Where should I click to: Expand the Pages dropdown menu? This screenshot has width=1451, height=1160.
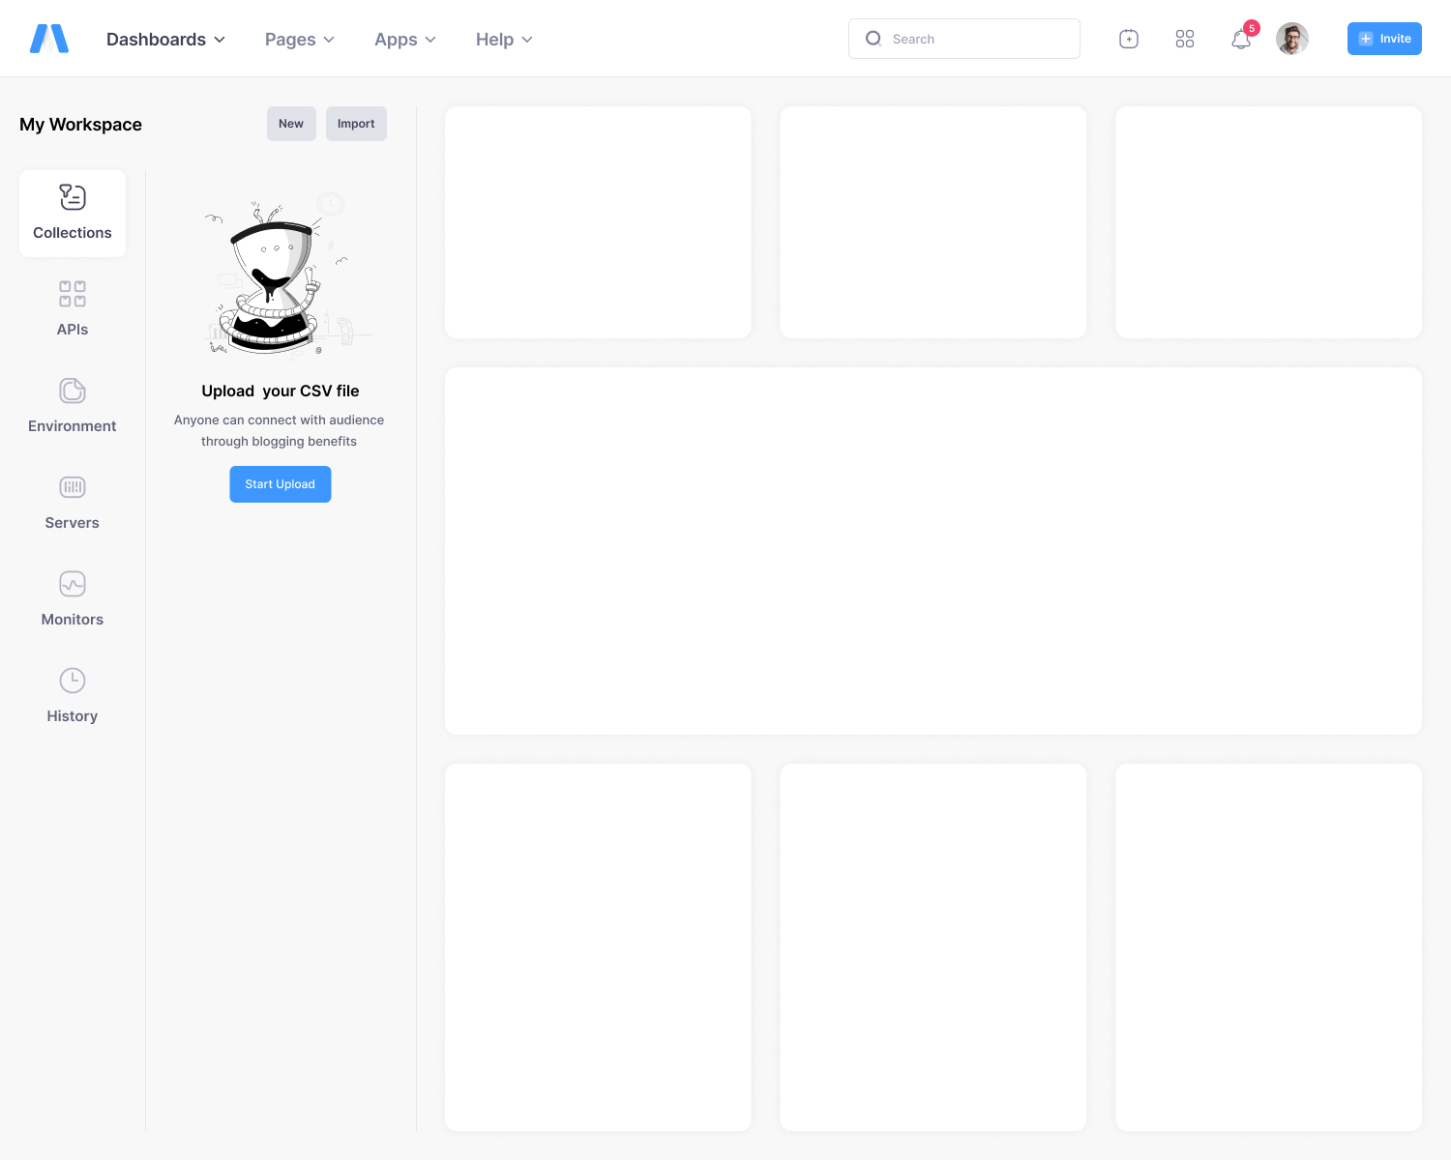coord(299,40)
